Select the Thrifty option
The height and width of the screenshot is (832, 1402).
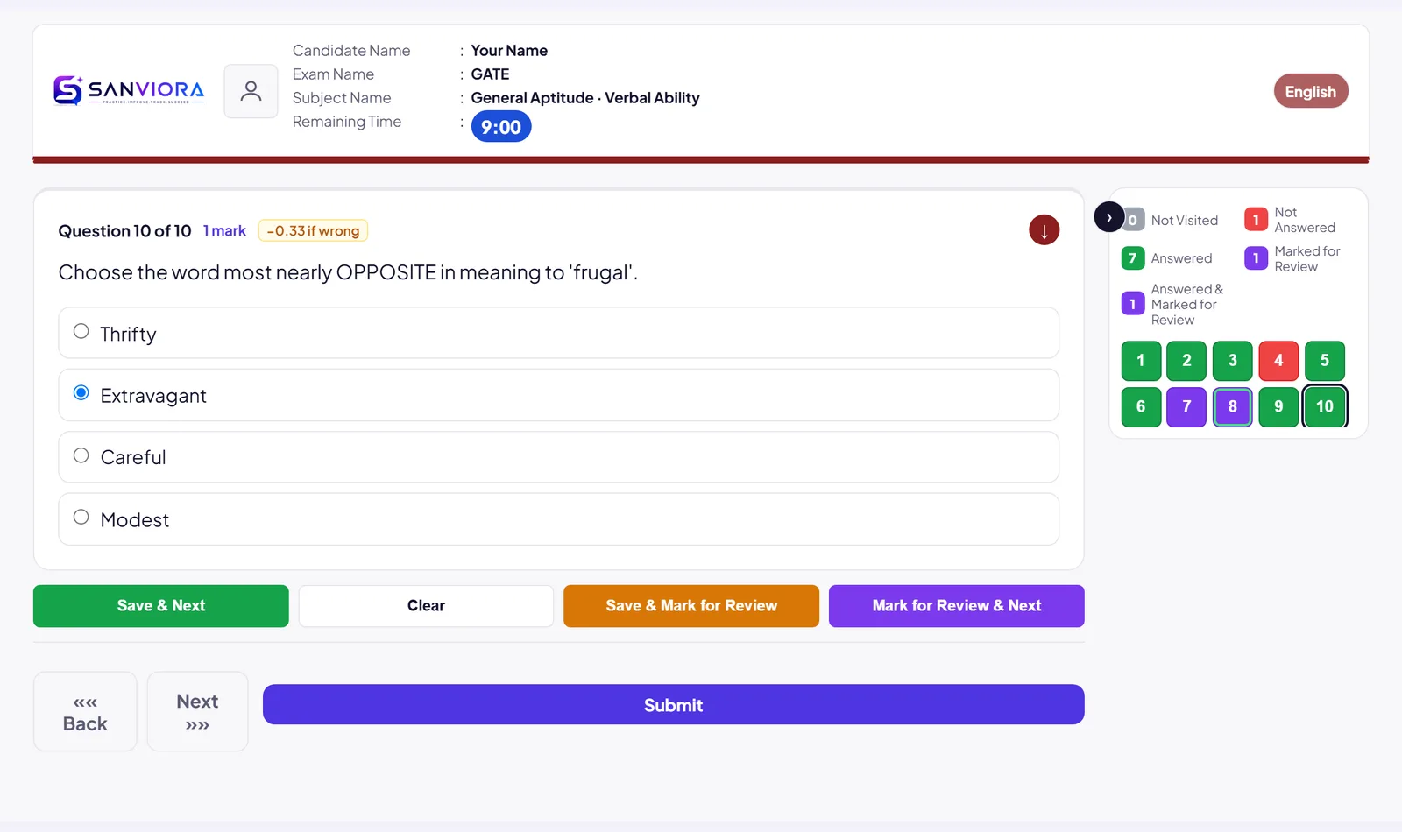[x=558, y=333]
